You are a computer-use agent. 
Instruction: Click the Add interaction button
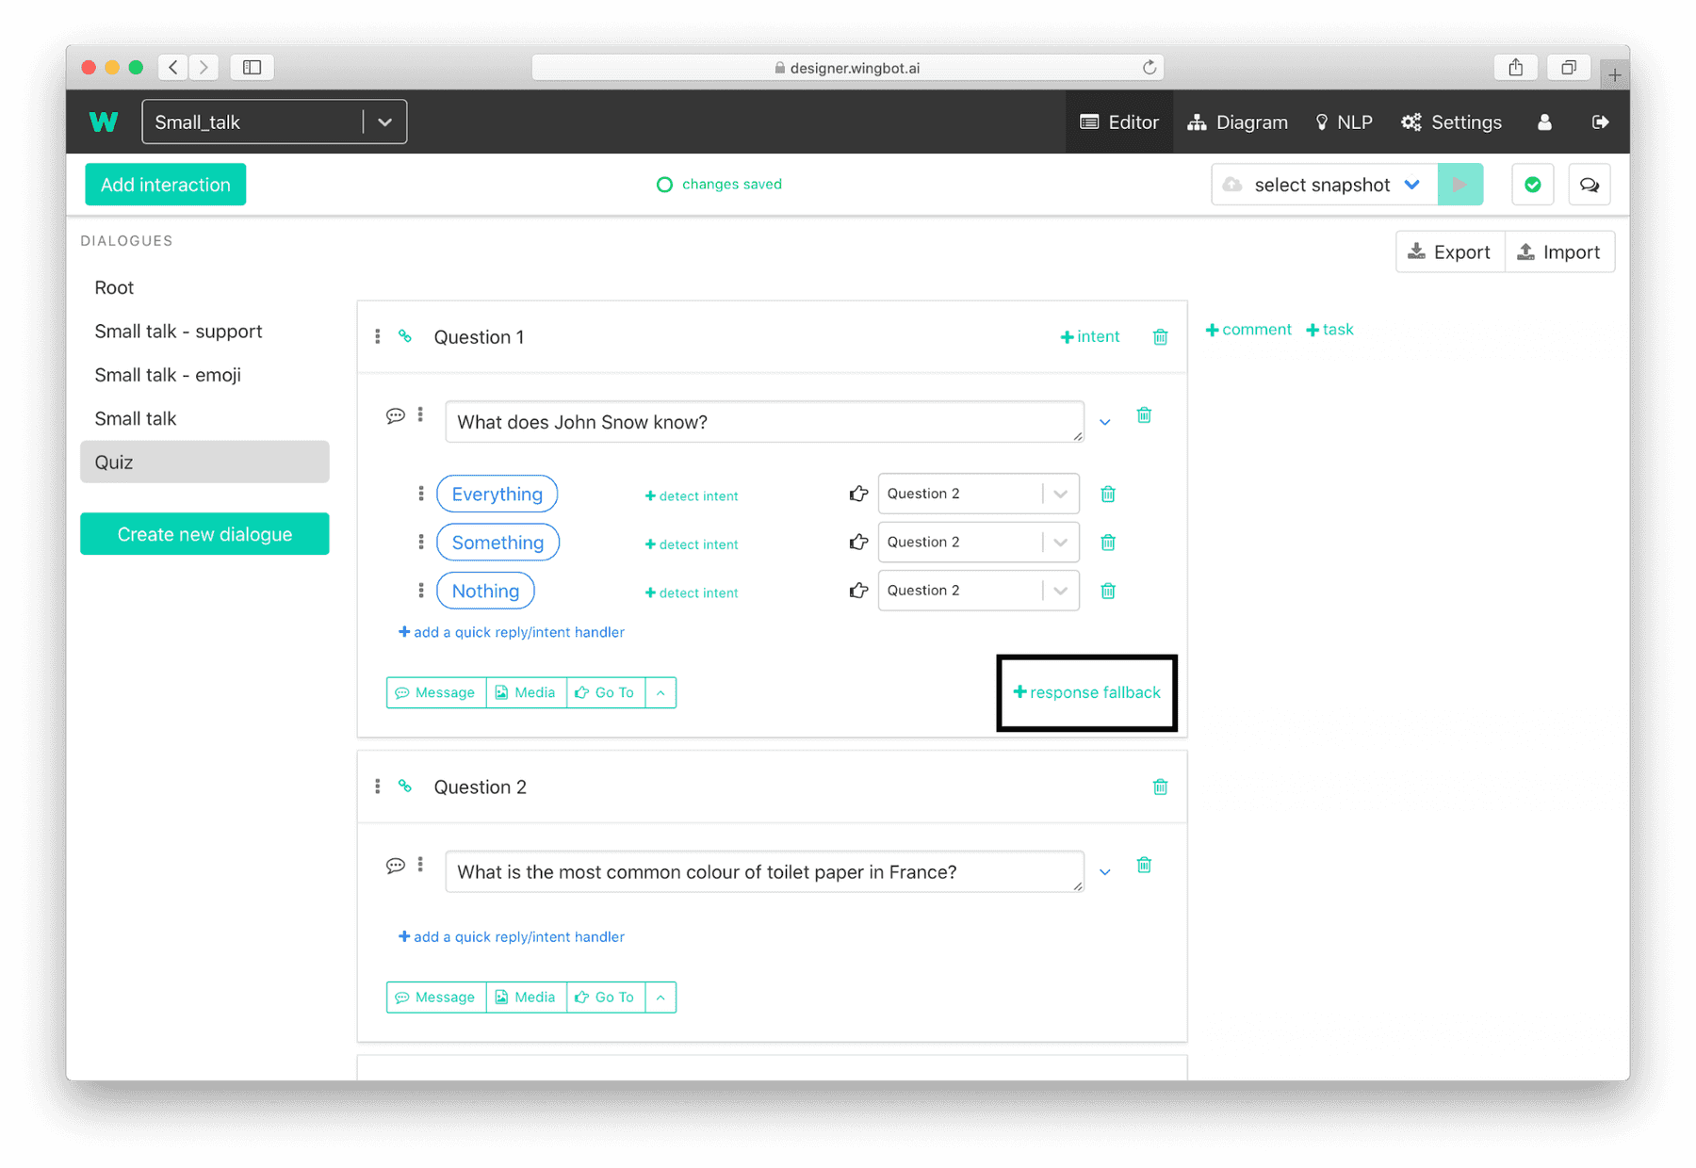tap(166, 185)
